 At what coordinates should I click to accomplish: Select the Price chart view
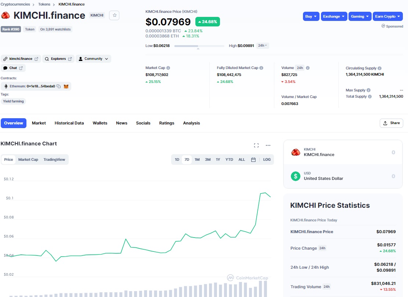click(x=8, y=160)
